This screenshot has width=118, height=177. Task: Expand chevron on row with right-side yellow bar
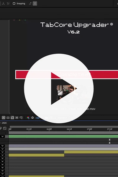[2, 152]
